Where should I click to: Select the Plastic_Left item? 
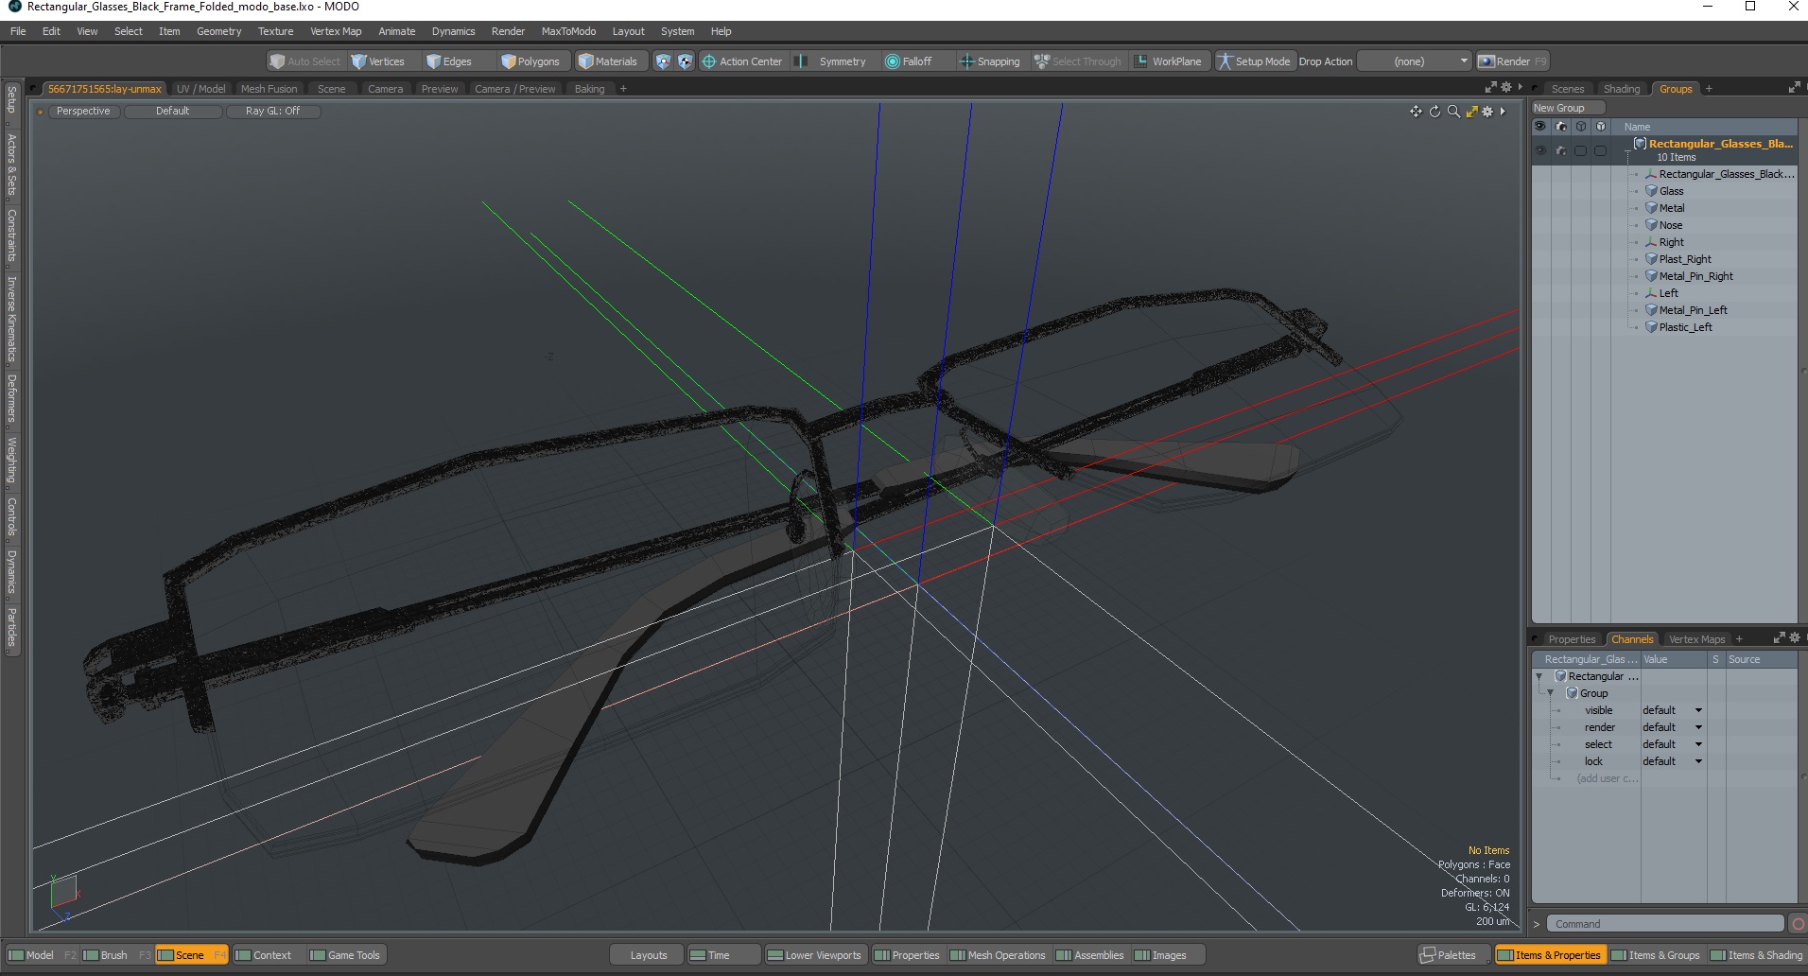(1685, 327)
